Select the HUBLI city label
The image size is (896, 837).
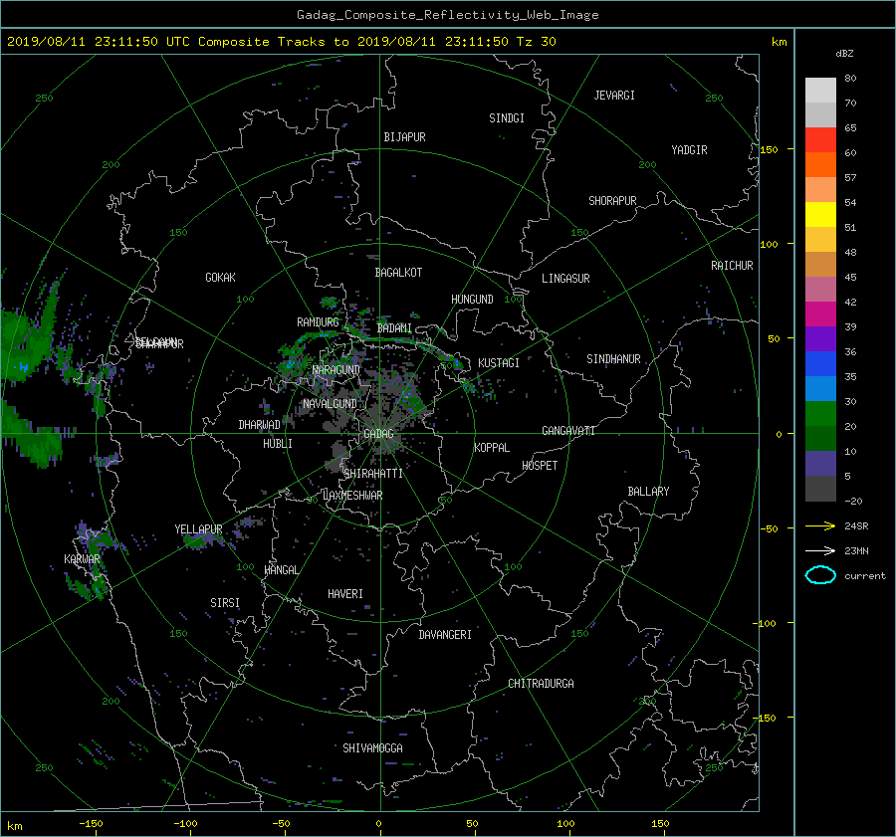[x=278, y=444]
